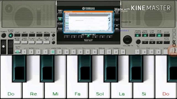Choose KEYBOARD SET 6
This screenshot has width=177, height=99.
click(x=110, y=37)
